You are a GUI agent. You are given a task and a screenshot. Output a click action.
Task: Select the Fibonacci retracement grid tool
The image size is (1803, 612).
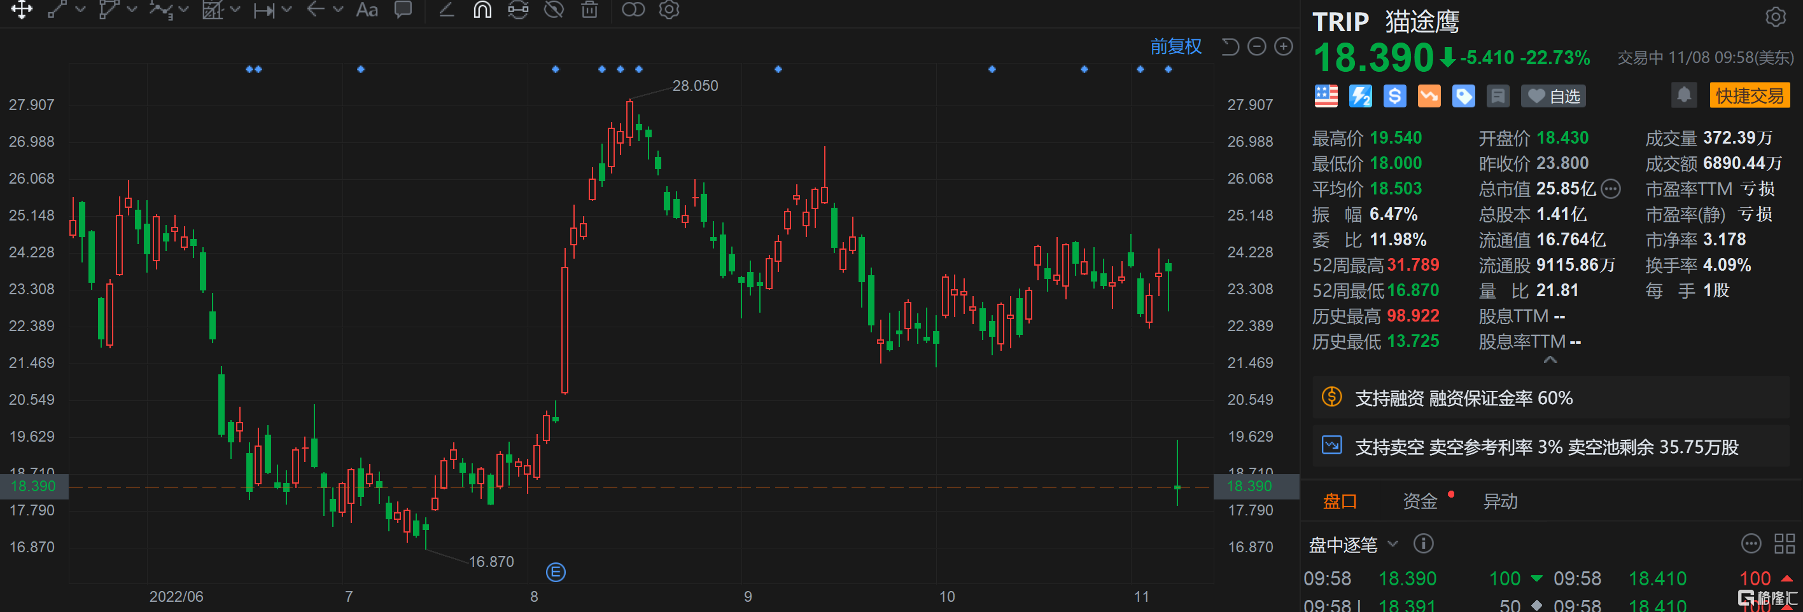pyautogui.click(x=212, y=10)
